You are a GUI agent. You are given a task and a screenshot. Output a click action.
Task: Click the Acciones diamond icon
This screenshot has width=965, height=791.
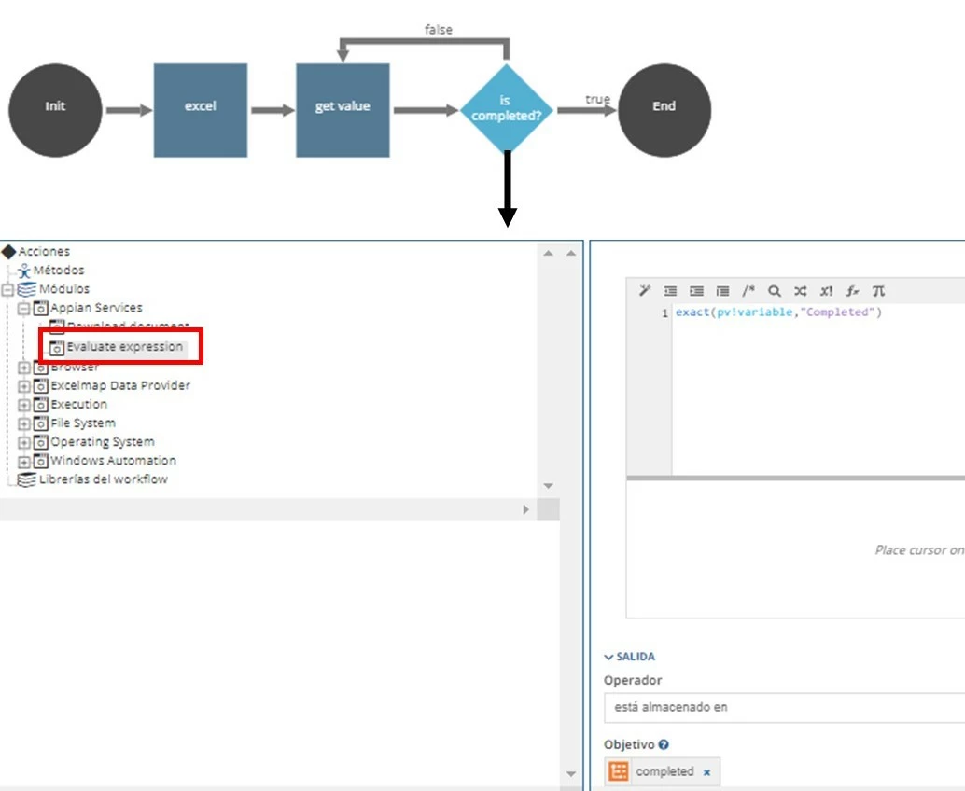tap(8, 251)
